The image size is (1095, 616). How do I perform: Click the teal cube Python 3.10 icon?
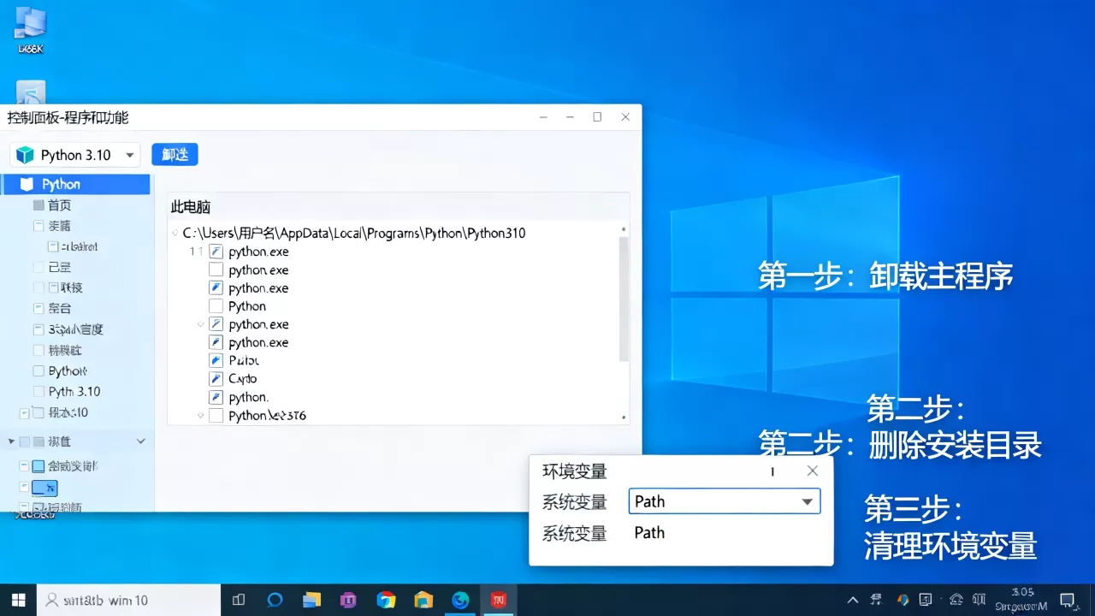(26, 155)
